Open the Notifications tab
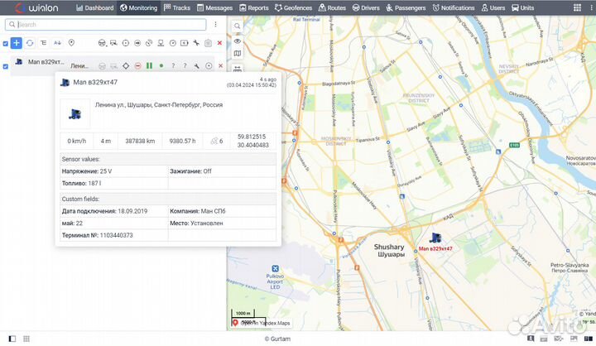This screenshot has height=346, width=596. click(454, 7)
